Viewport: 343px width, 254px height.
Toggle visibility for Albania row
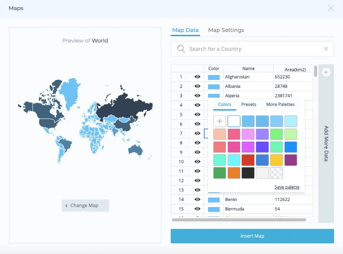197,86
